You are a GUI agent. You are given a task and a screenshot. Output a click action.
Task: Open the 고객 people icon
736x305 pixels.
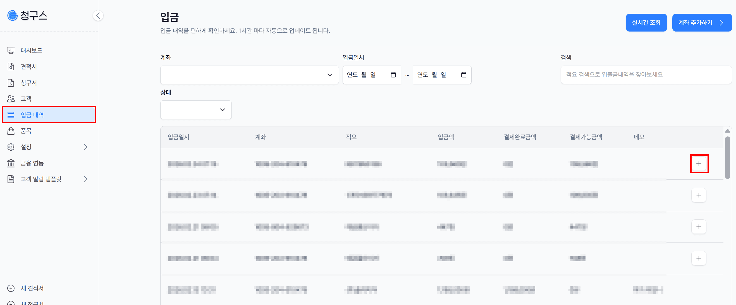(x=11, y=99)
